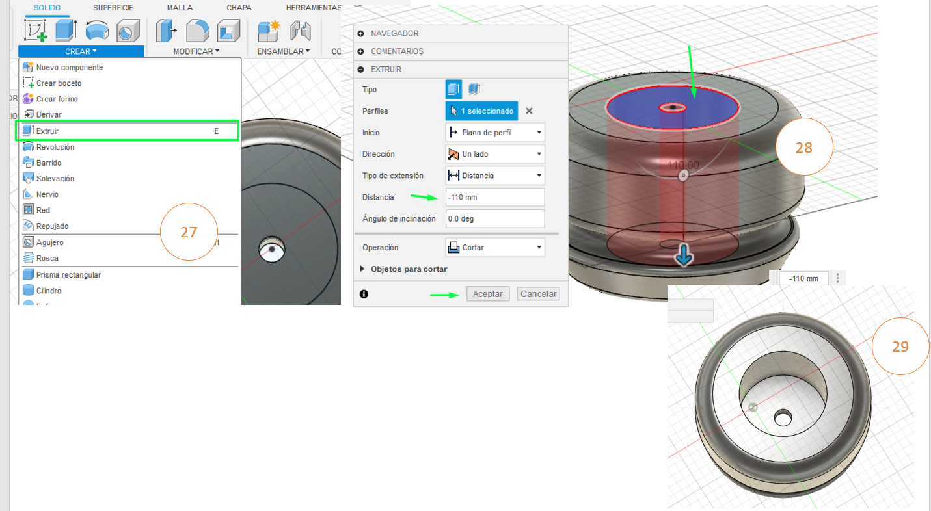
Task: Switch to the SUPERFICIE tab
Action: coord(113,8)
